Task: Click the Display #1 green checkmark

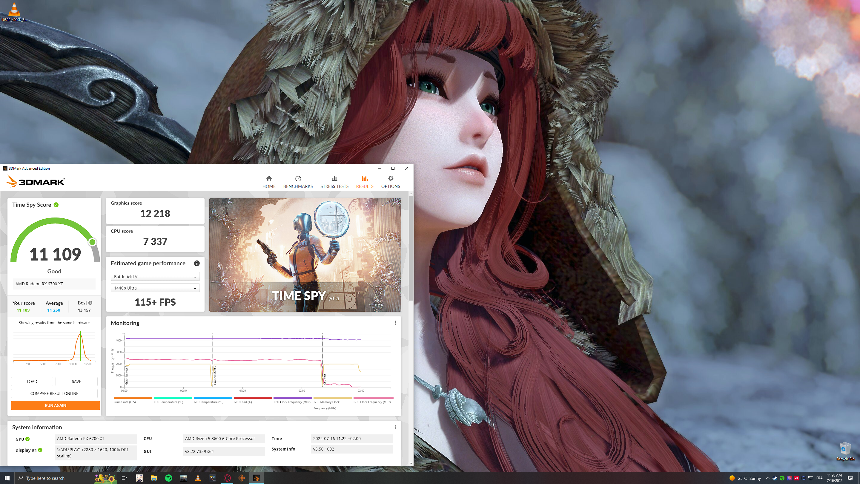Action: 40,450
